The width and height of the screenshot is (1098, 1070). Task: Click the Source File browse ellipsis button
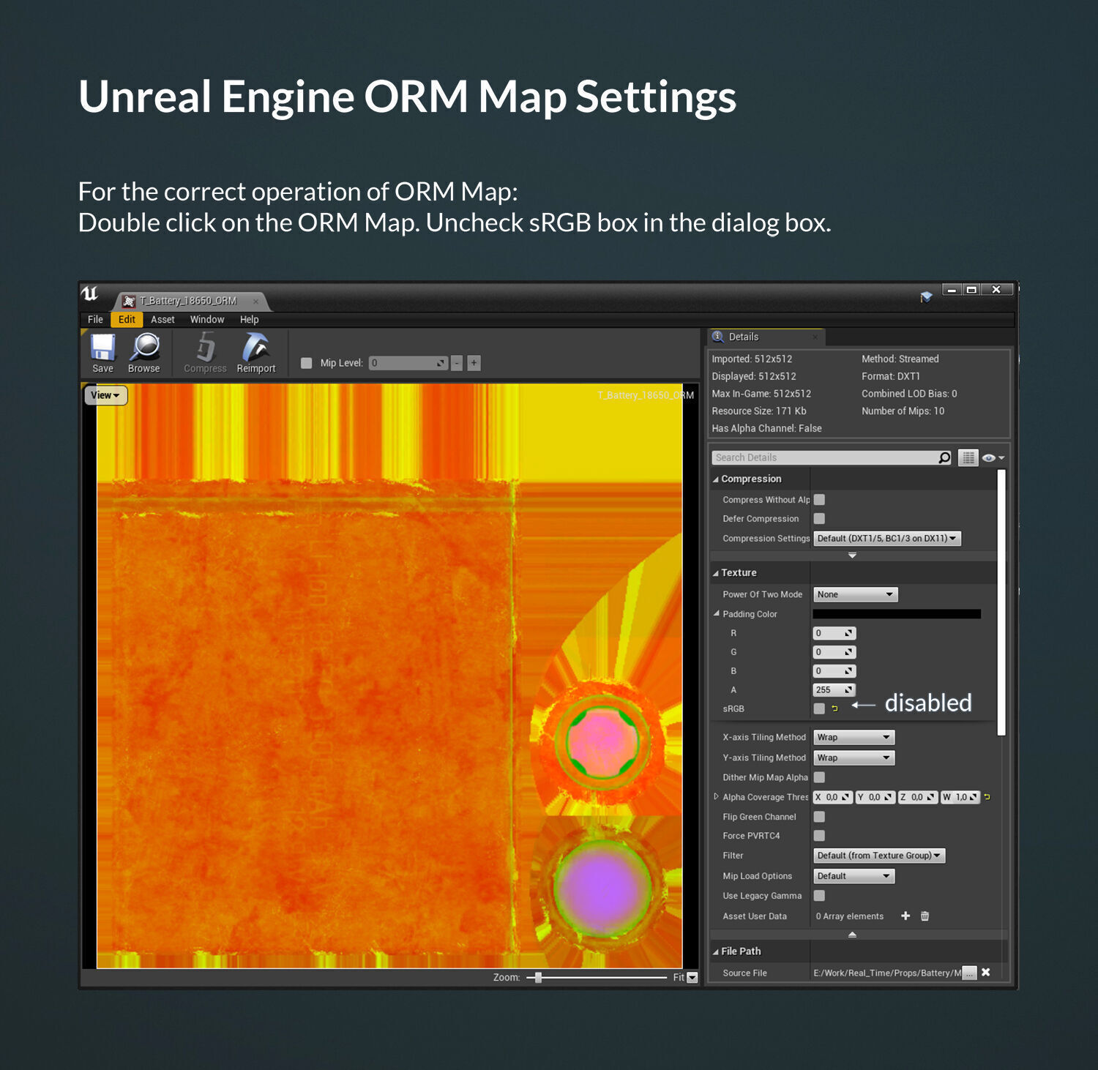969,973
